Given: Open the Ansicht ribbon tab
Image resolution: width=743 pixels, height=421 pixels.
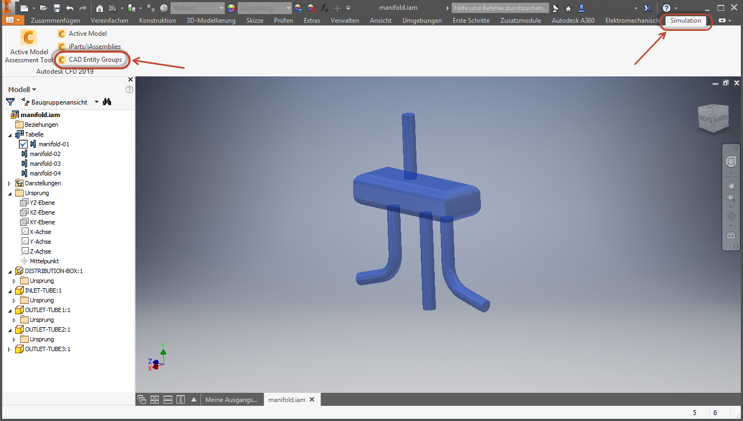Looking at the screenshot, I should 381,21.
